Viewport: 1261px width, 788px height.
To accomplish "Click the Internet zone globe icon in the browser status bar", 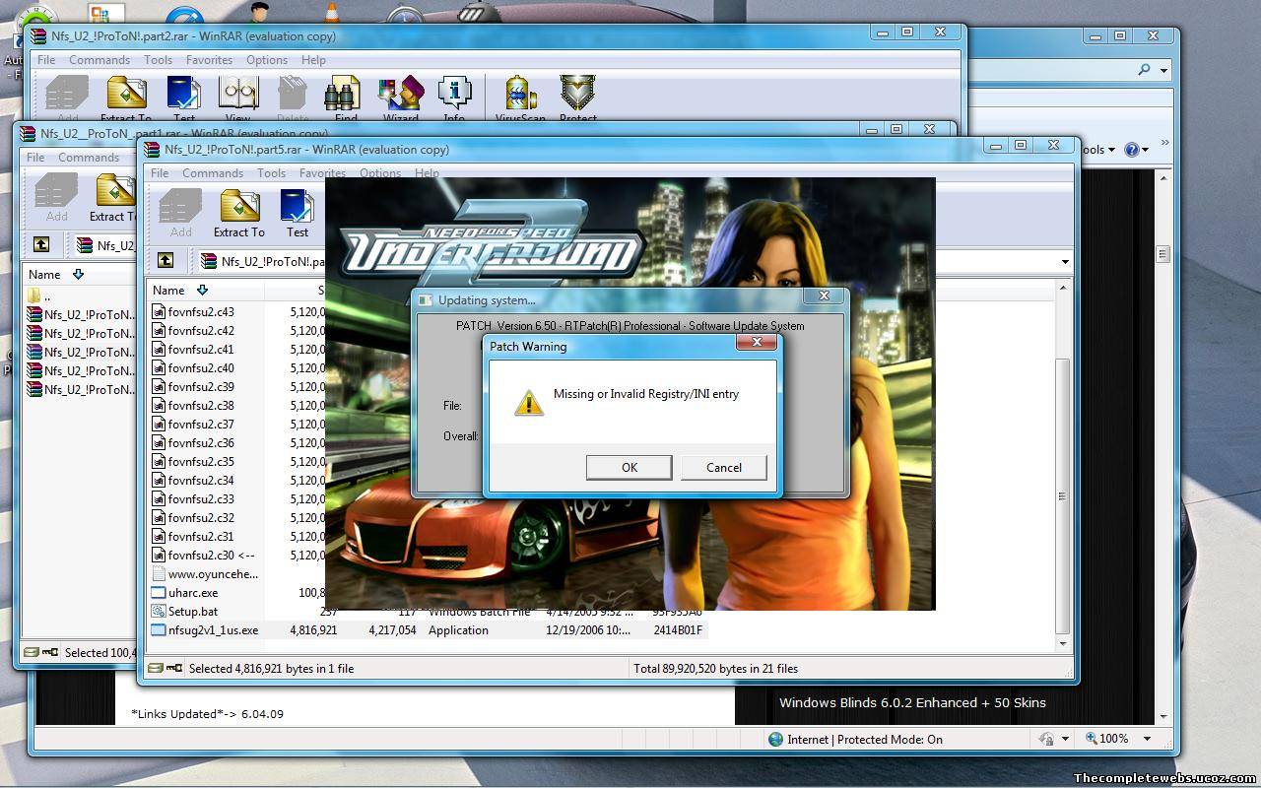I will click(x=775, y=739).
